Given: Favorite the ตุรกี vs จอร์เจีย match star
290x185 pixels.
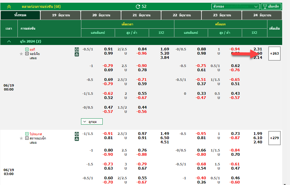Looking at the screenshot, I should (x=21, y=54).
